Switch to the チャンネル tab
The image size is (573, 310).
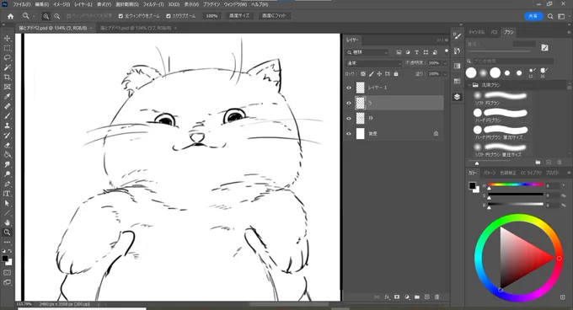pos(477,32)
